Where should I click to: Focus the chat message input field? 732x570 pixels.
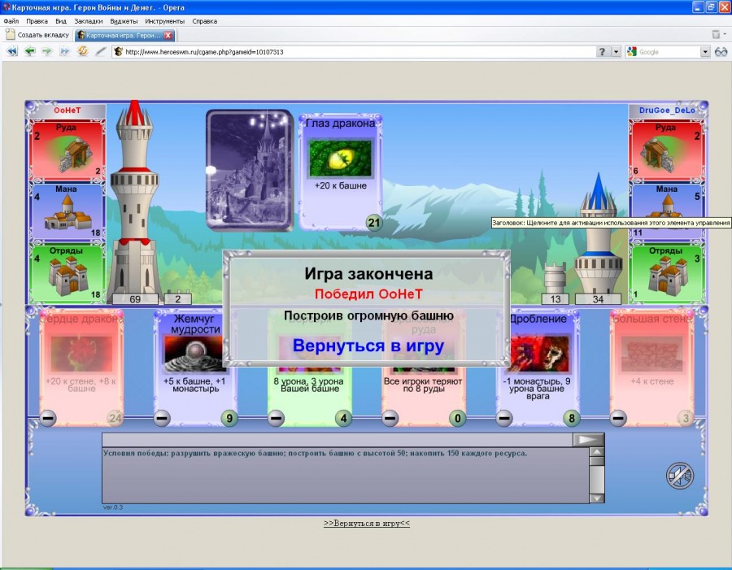coord(337,440)
